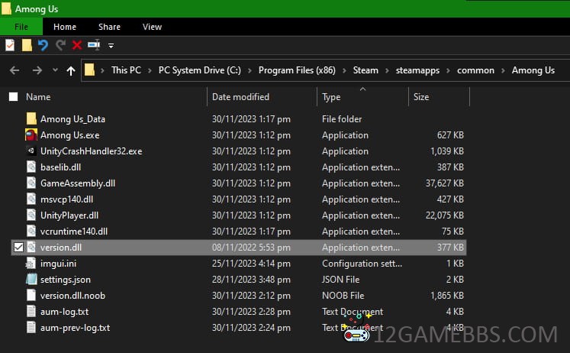
Task: Click the Redo arrow icon
Action: [60, 45]
